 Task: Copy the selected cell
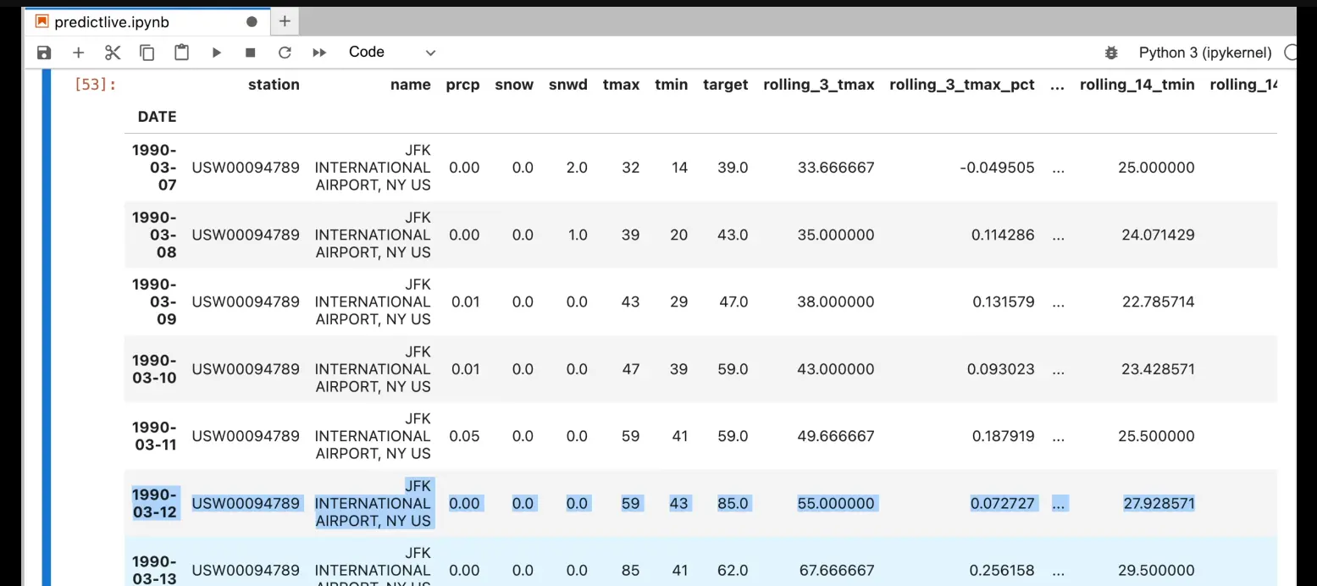point(147,53)
